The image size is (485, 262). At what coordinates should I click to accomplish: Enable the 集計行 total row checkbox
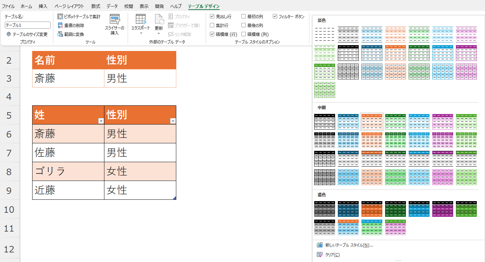tap(212, 25)
